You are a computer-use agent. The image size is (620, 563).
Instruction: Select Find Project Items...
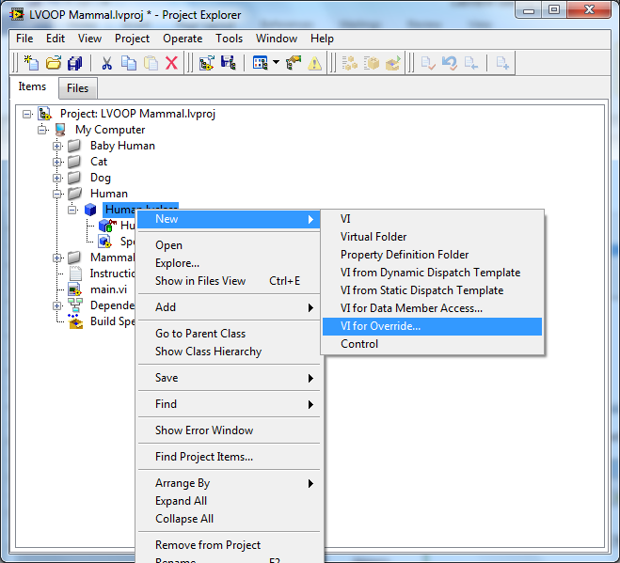pos(229,457)
